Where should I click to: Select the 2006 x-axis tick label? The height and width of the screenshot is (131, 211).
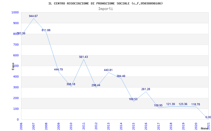(21, 126)
